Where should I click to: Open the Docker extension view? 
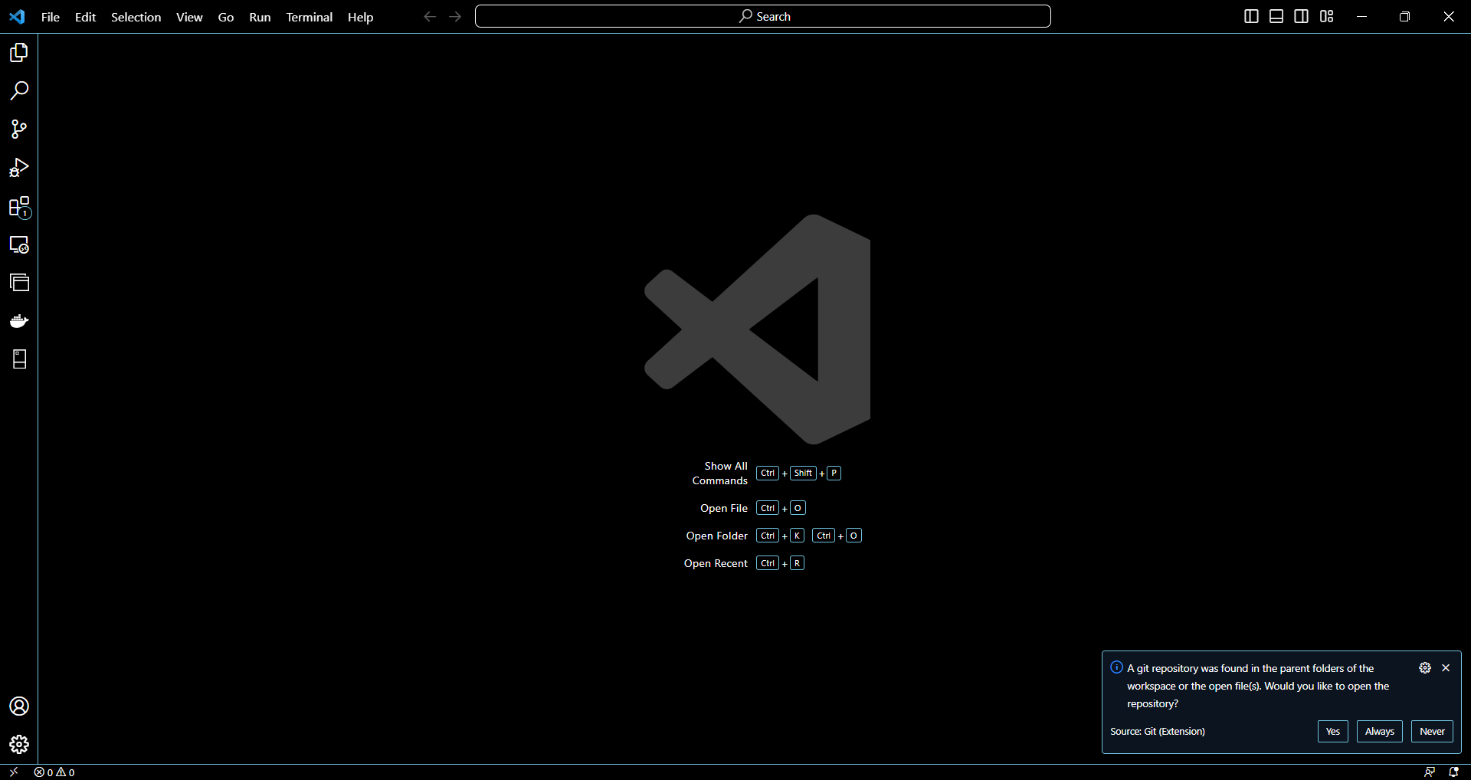point(19,321)
